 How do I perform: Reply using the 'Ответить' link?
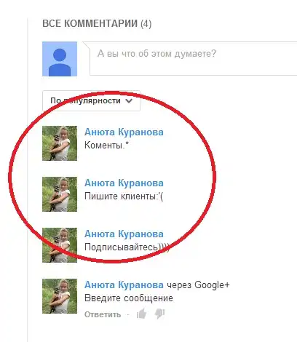[x=103, y=314]
